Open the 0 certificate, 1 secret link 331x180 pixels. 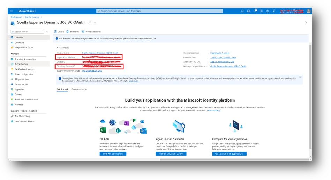click(220, 53)
